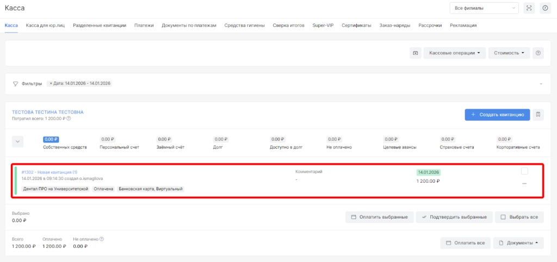Open the Сертификаты tab
The height and width of the screenshot is (262, 557).
[356, 25]
